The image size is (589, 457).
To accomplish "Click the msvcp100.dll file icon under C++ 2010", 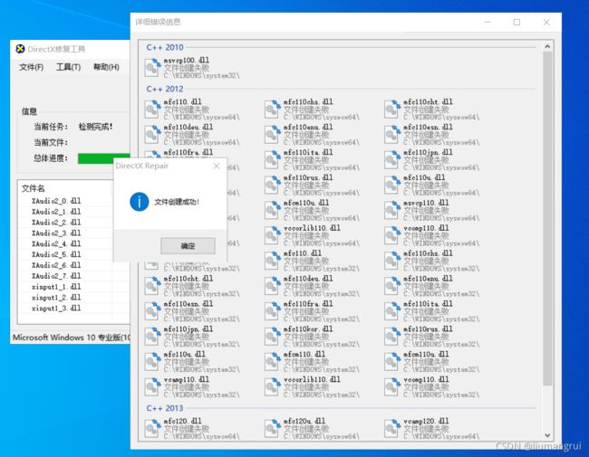I will (x=152, y=68).
